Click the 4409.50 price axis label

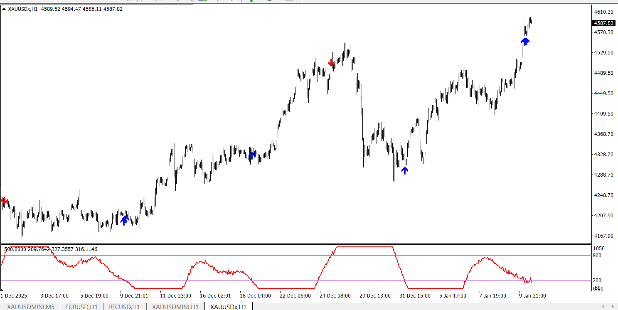click(x=604, y=114)
